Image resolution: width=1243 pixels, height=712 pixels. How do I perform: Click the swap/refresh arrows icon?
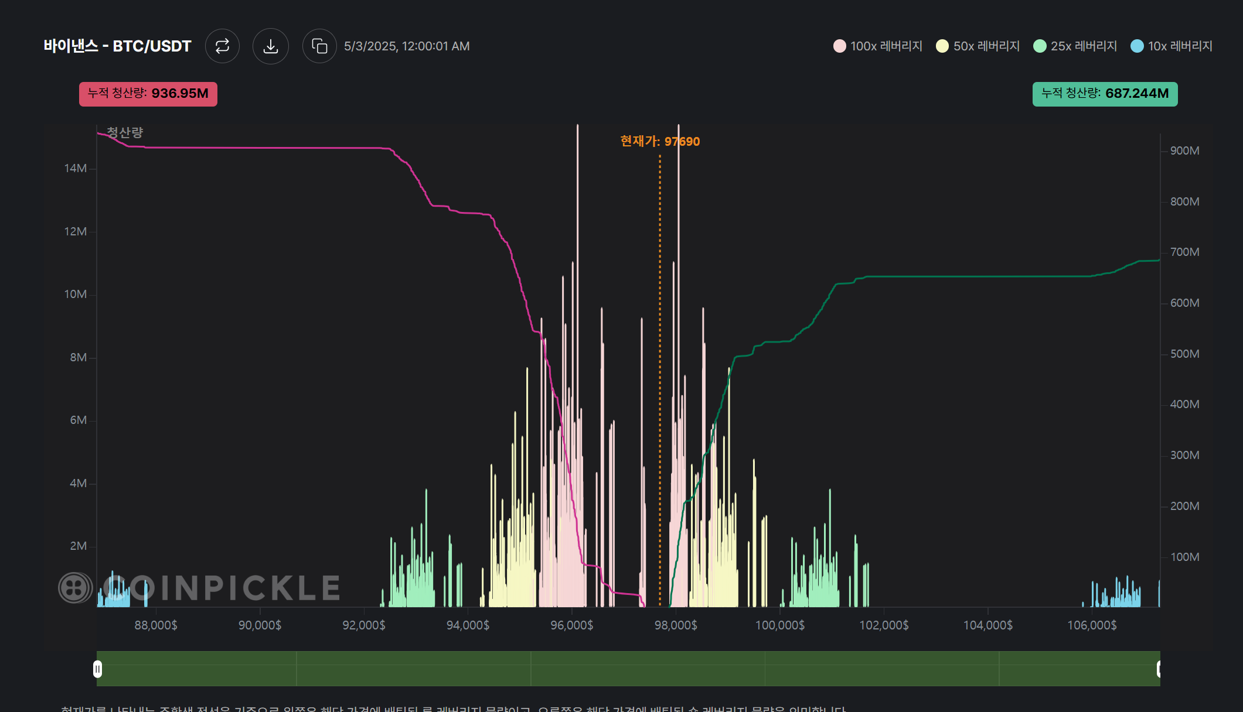point(222,46)
